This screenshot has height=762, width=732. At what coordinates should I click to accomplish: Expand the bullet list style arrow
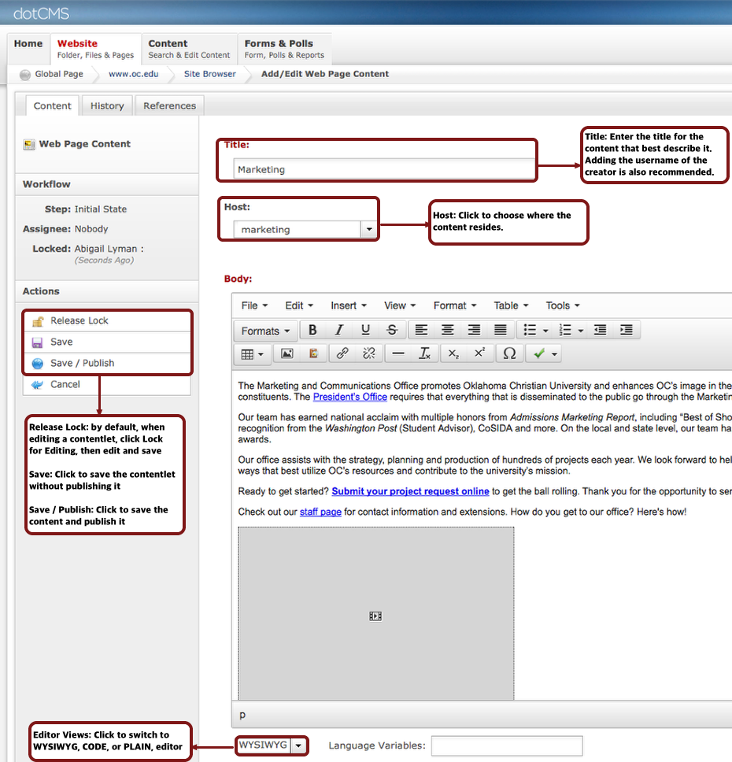(x=545, y=331)
